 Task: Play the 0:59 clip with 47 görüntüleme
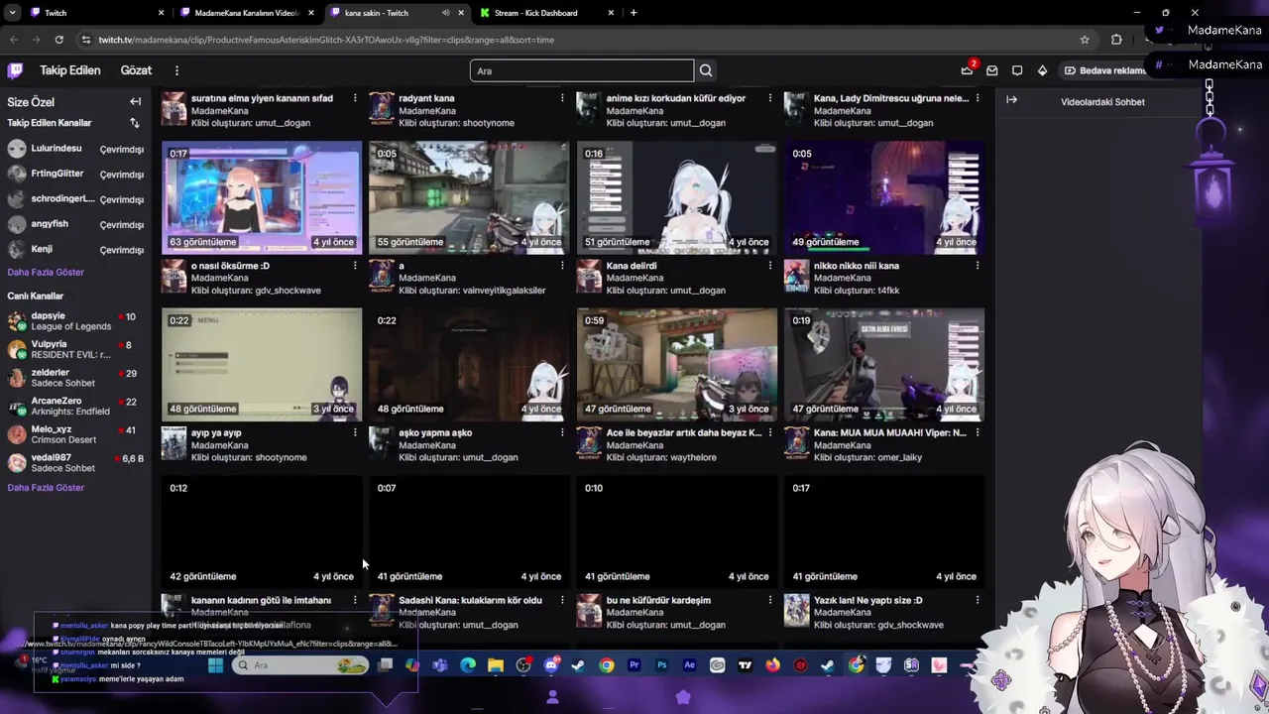click(677, 365)
